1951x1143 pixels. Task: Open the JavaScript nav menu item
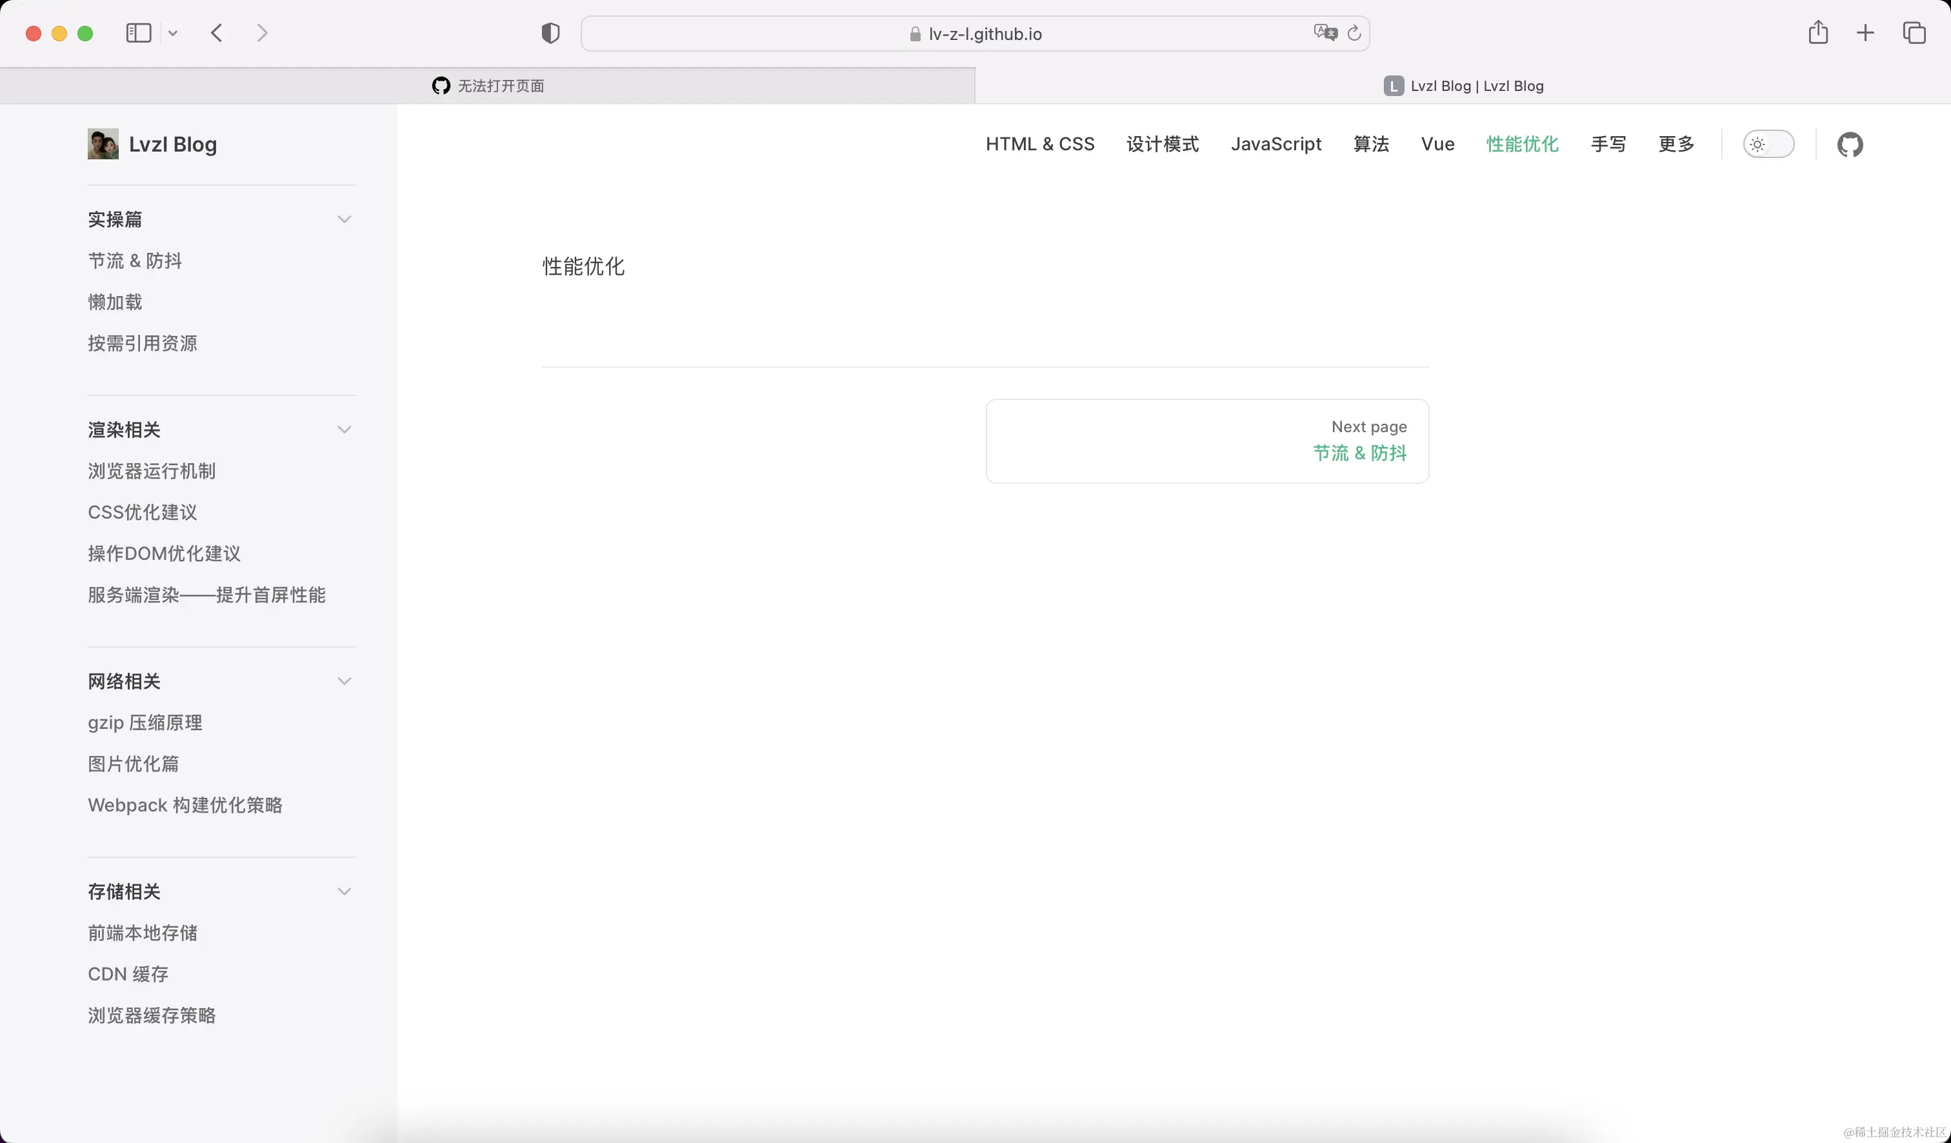(1276, 144)
